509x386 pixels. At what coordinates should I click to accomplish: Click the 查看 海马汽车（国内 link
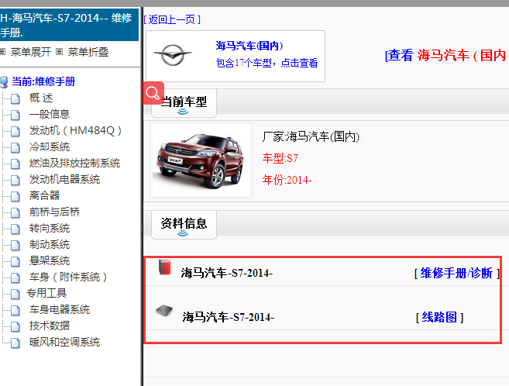[447, 55]
